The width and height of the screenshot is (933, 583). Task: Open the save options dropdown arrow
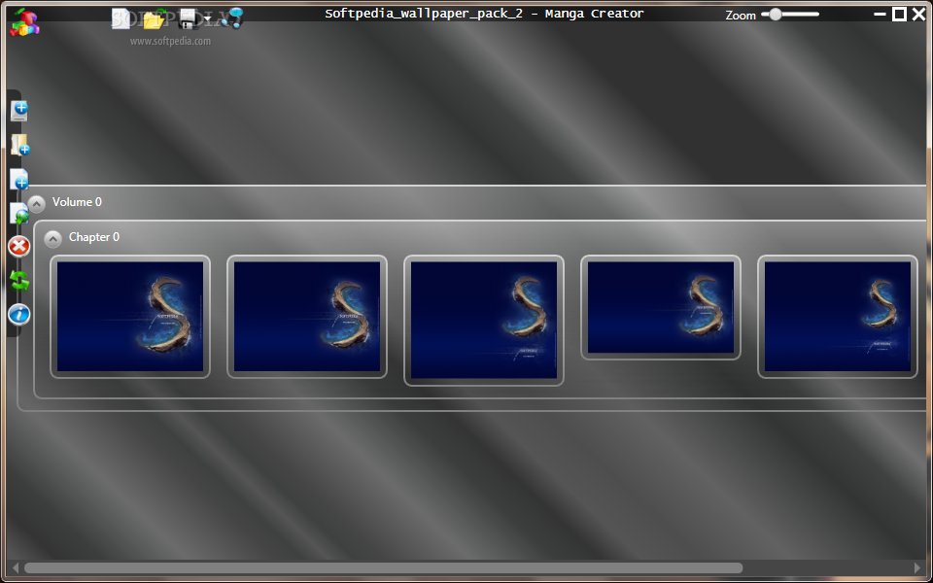[x=207, y=19]
